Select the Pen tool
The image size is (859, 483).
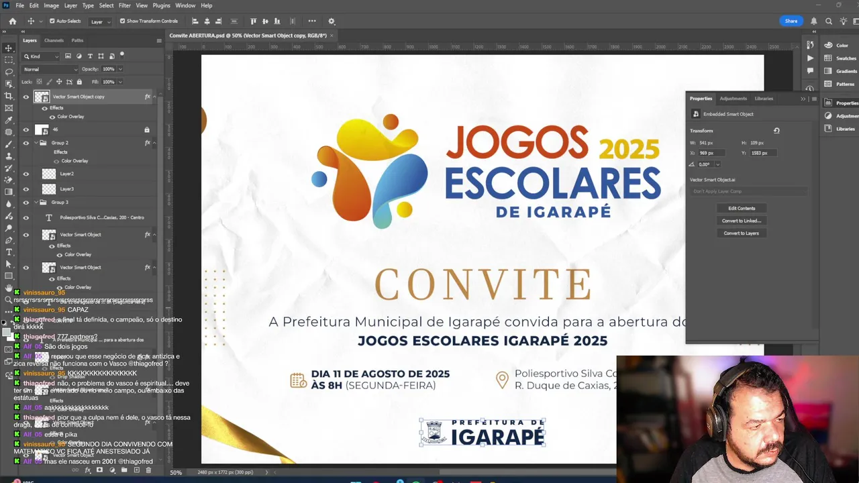click(x=9, y=240)
